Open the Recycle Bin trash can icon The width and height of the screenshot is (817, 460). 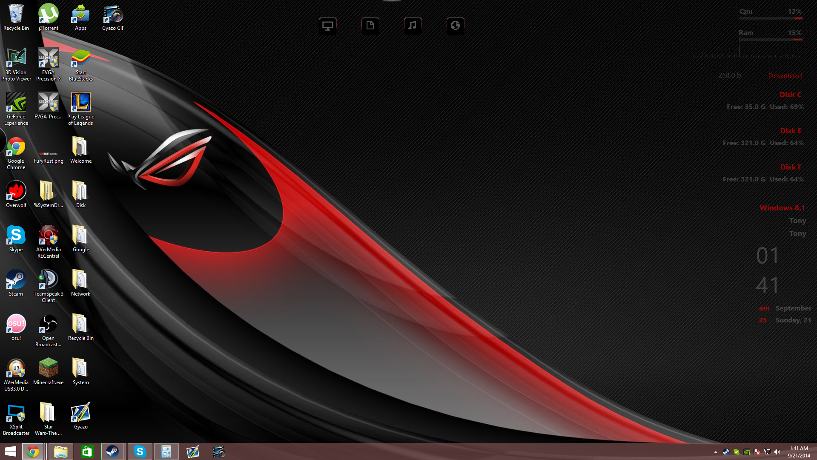point(16,17)
